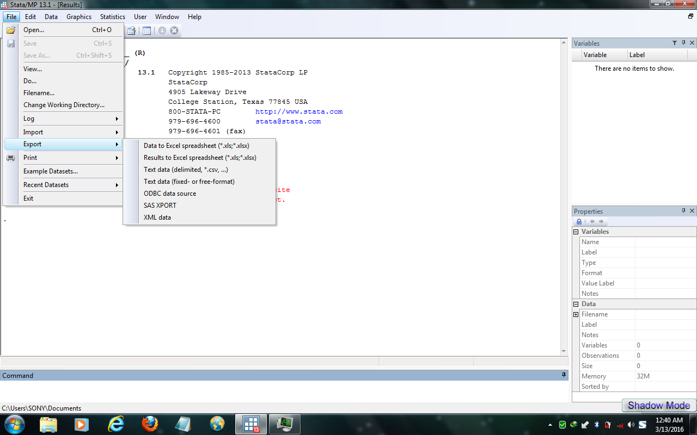Expand the Log submenu
The width and height of the screenshot is (697, 435).
[x=63, y=119]
